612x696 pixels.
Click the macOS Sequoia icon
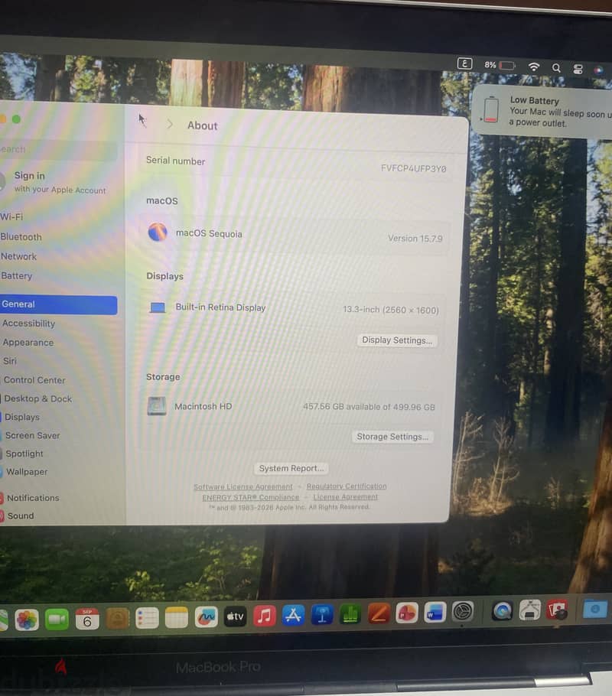tap(158, 232)
